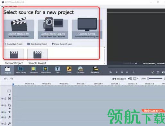Click the Redo arrow

coord(11,79)
